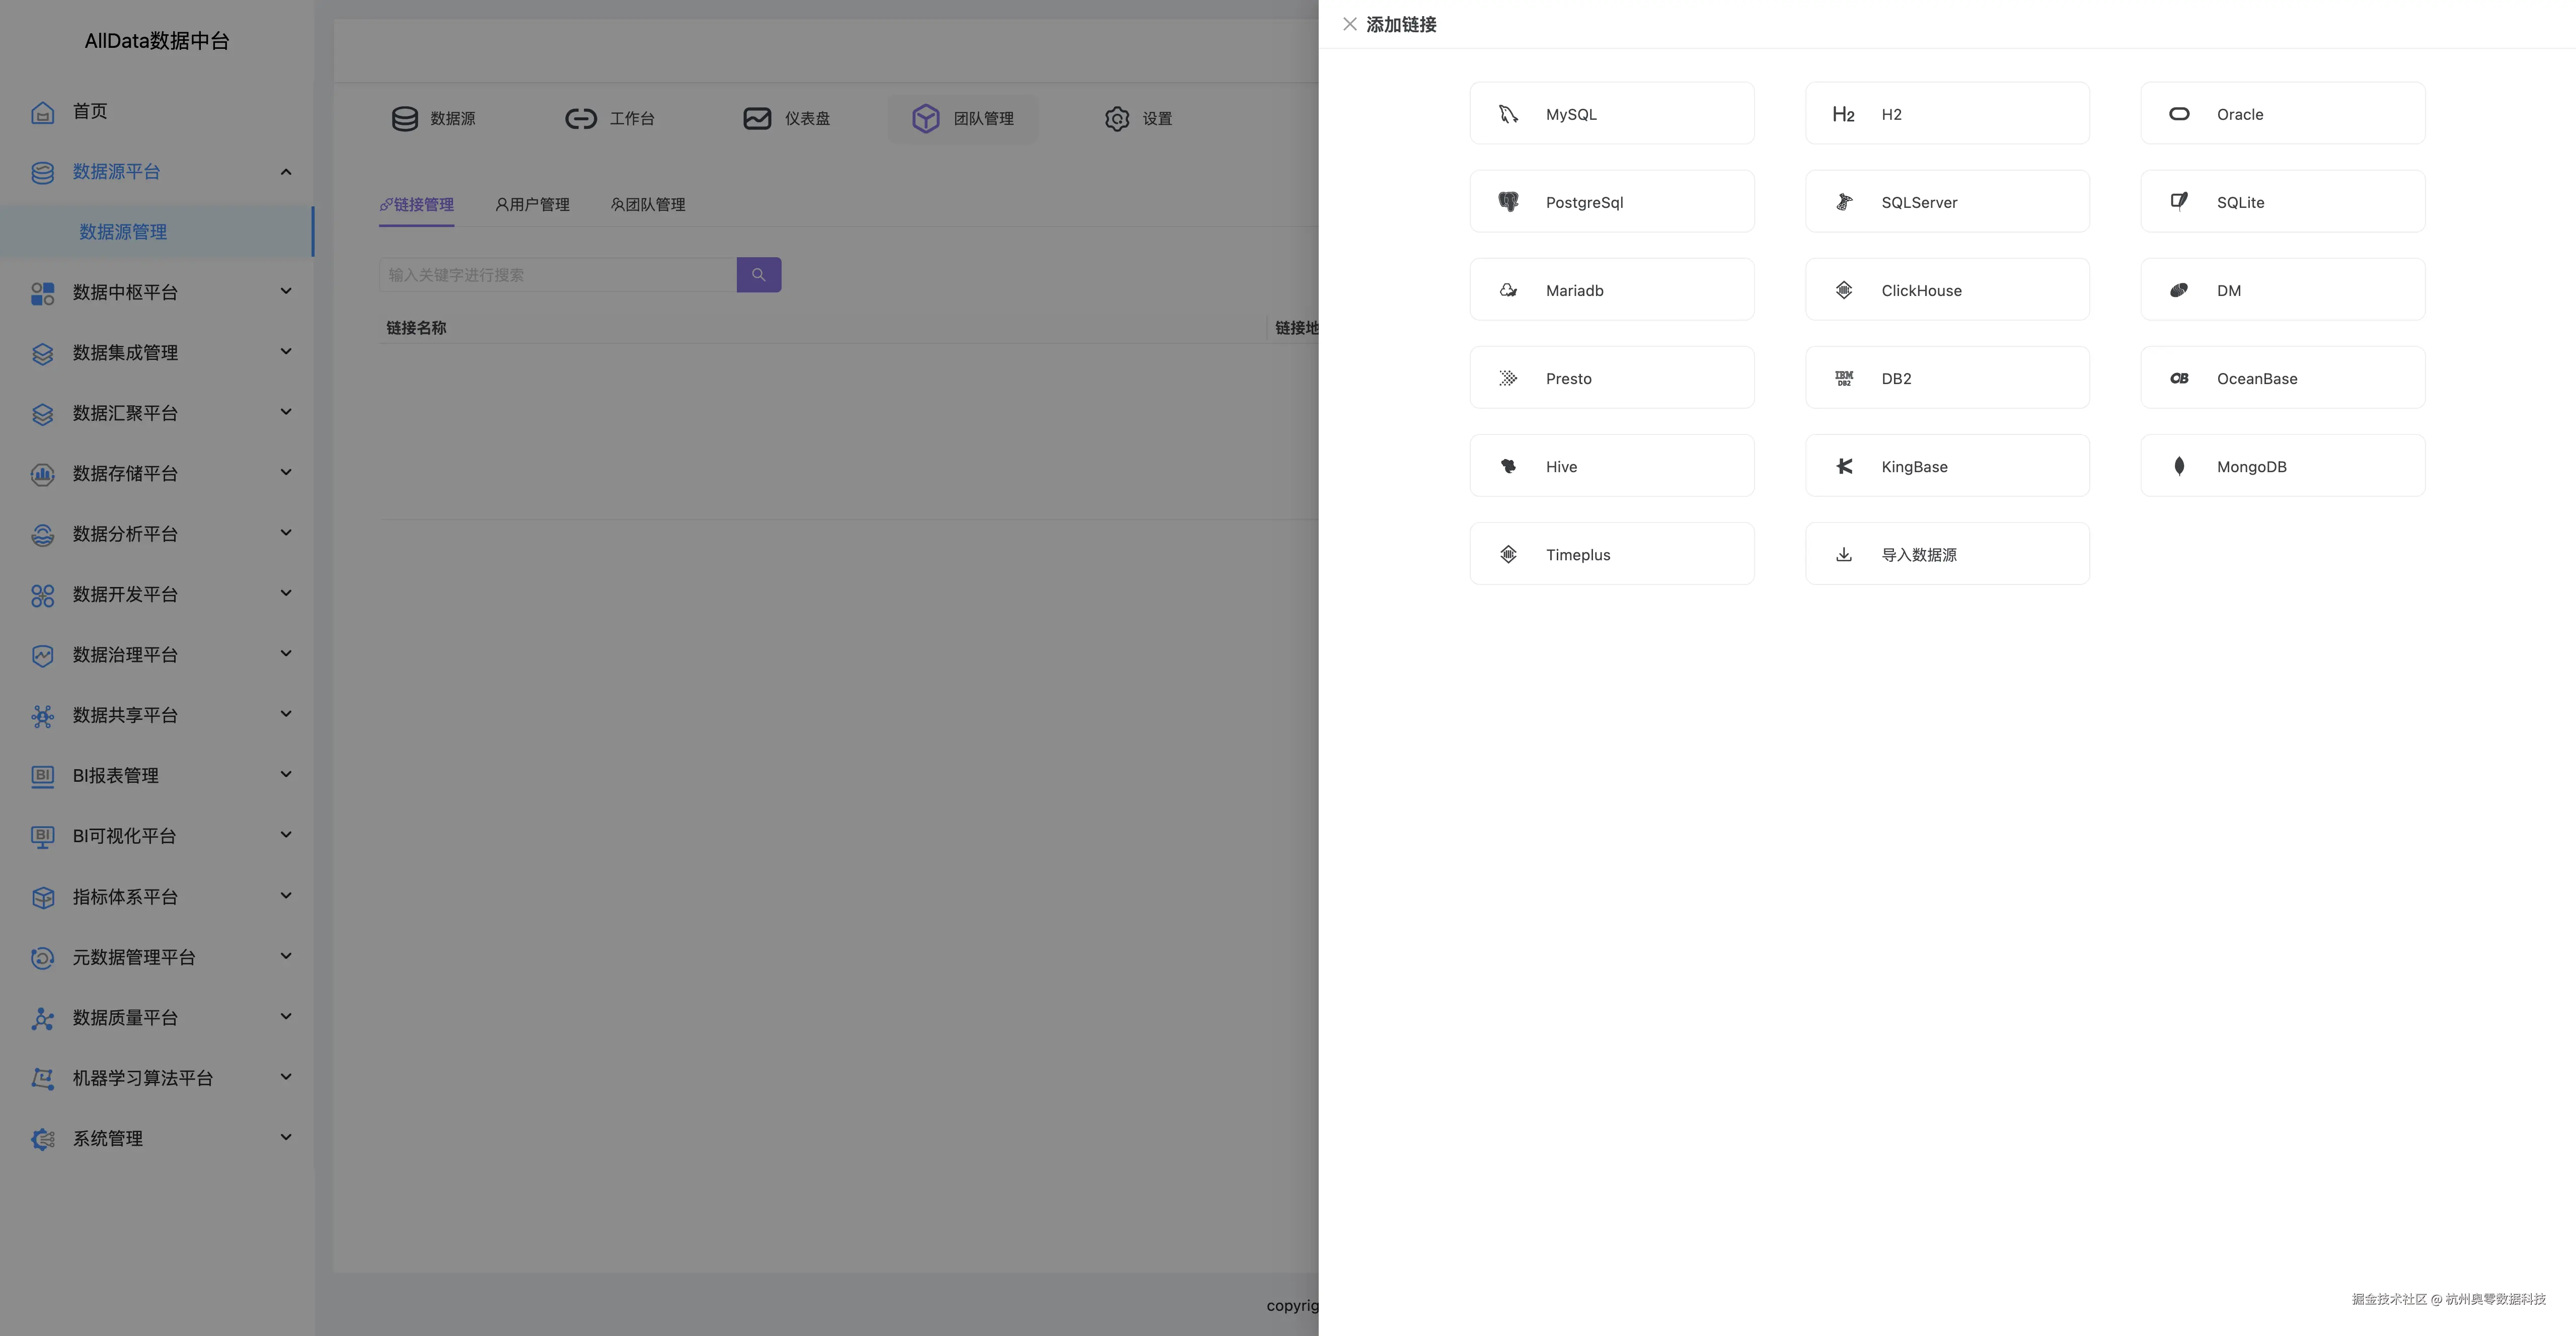
Task: Select the MongoDB leaf icon
Action: click(2179, 466)
